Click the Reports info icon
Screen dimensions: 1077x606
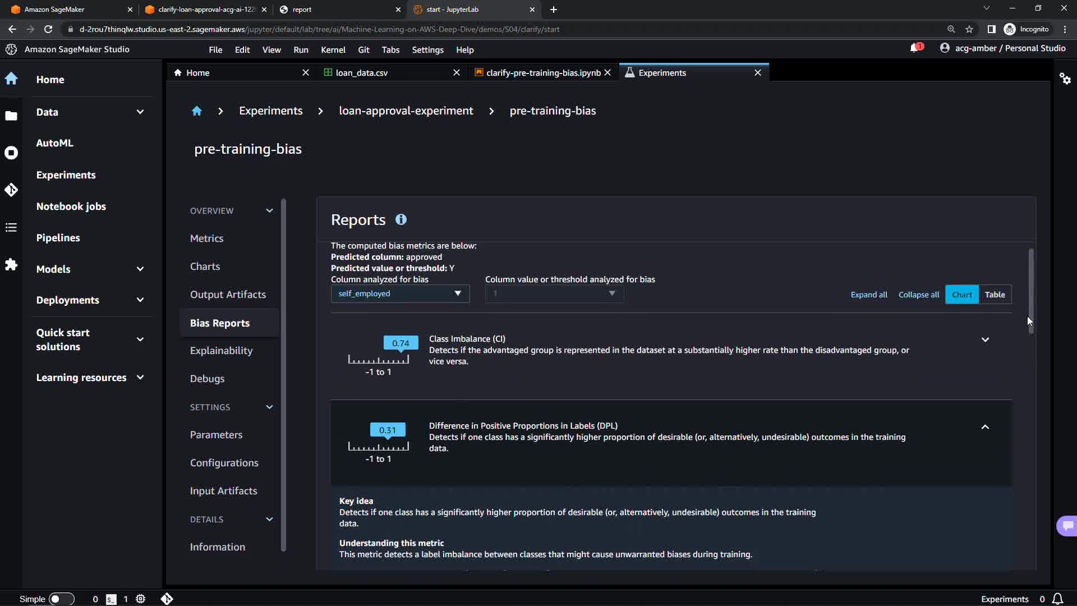tap(401, 220)
